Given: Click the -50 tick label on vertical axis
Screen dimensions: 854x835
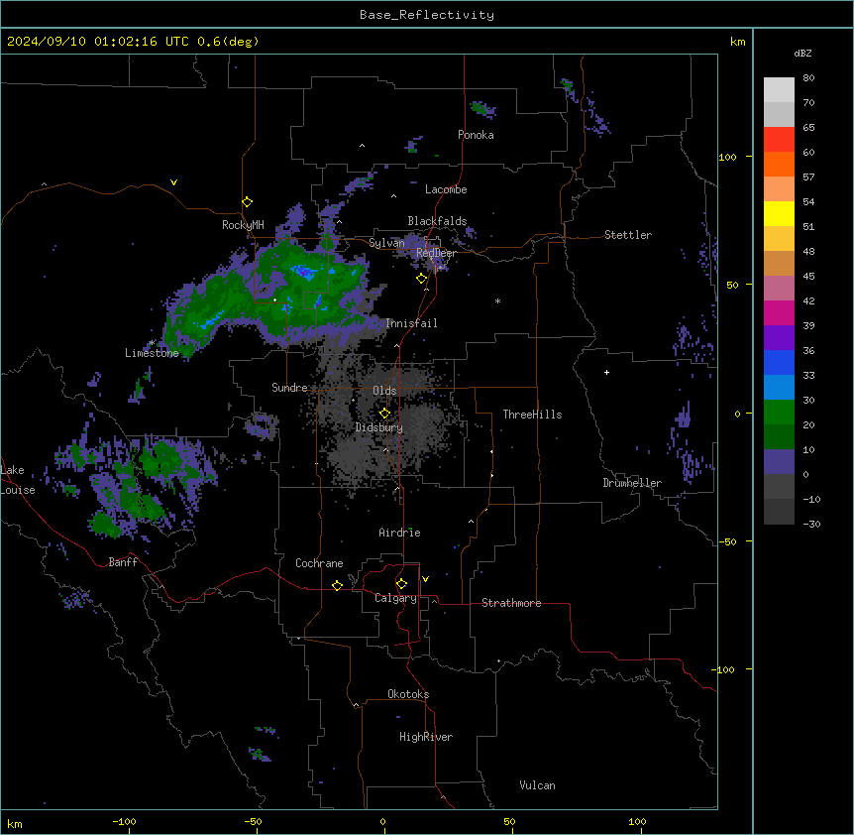Looking at the screenshot, I should pos(727,541).
